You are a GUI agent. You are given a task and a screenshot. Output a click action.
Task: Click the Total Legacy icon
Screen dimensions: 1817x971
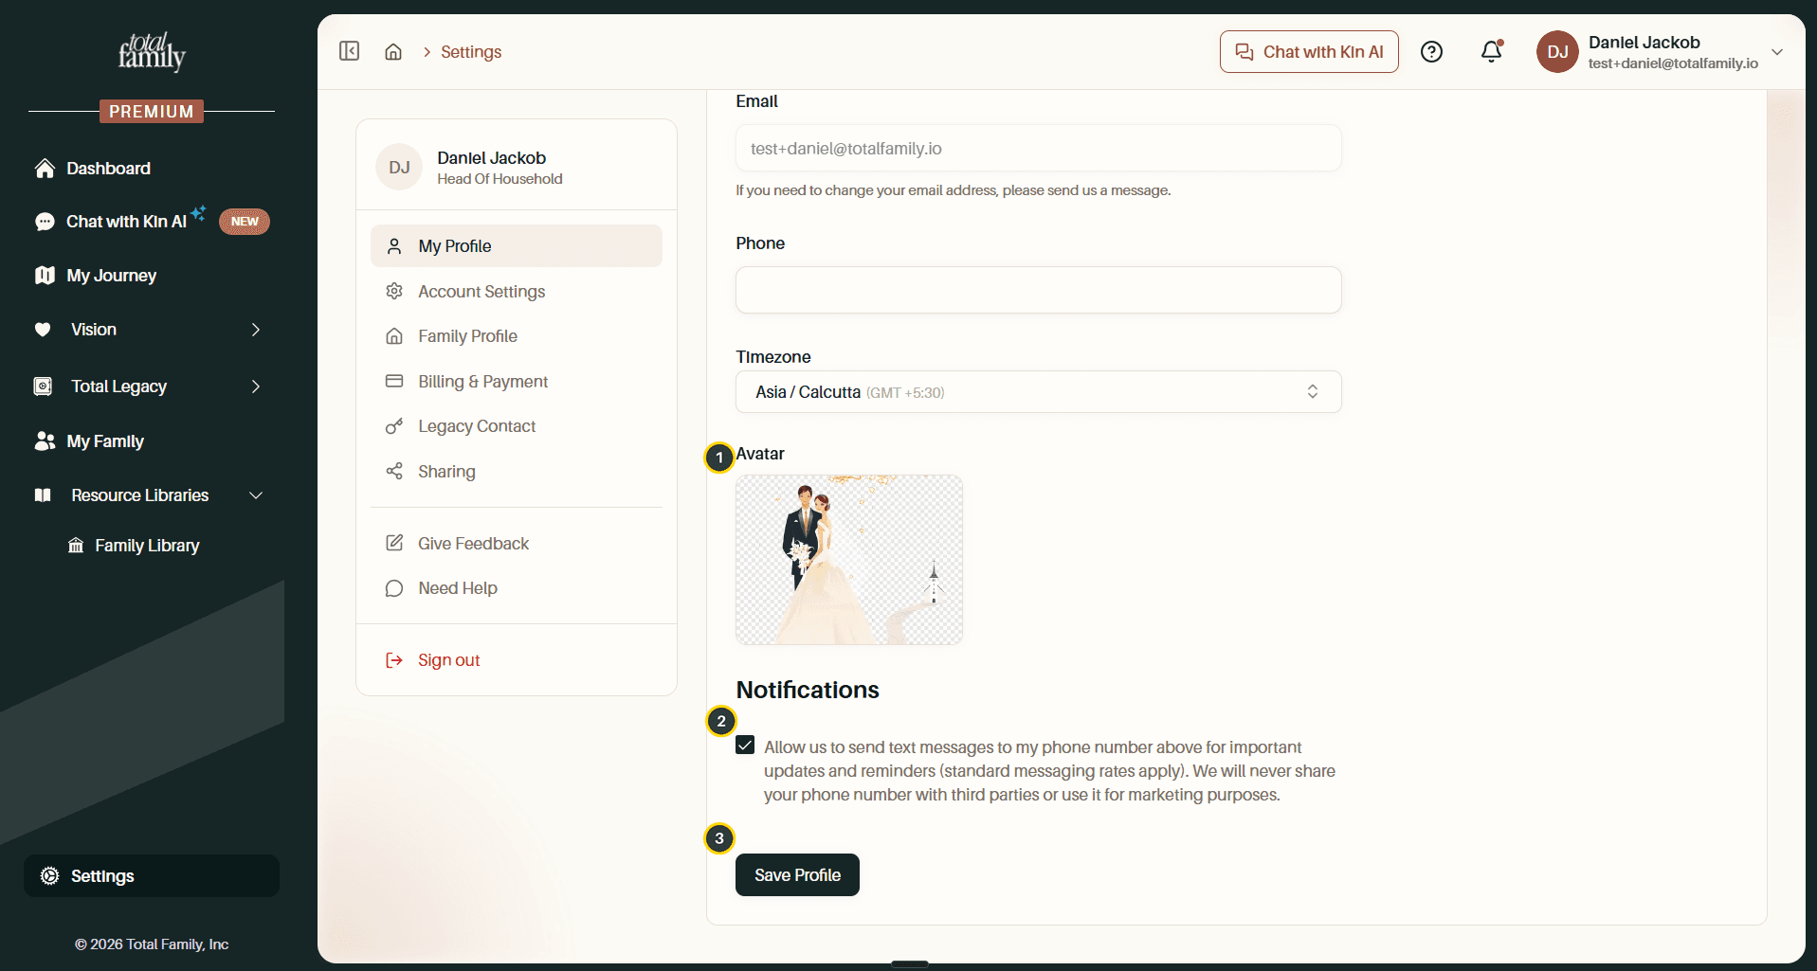43,387
